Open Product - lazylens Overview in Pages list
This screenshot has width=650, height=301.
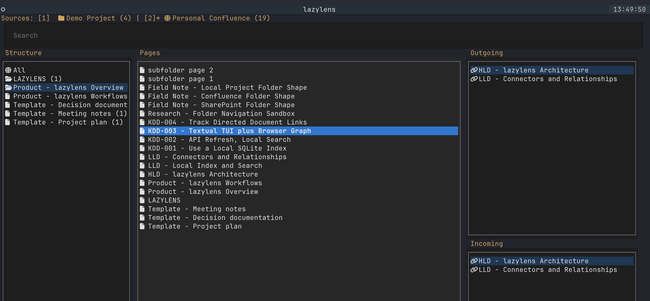tap(299, 192)
